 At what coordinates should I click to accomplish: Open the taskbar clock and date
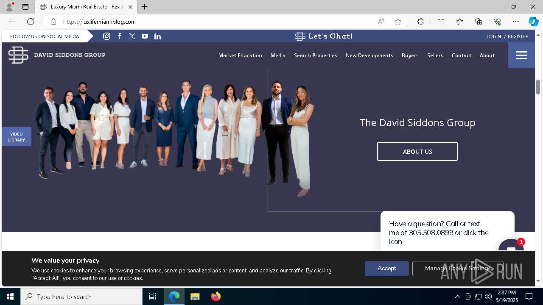pos(507,297)
